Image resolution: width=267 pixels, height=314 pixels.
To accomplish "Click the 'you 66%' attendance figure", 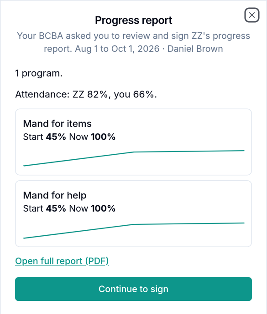I will (x=136, y=94).
